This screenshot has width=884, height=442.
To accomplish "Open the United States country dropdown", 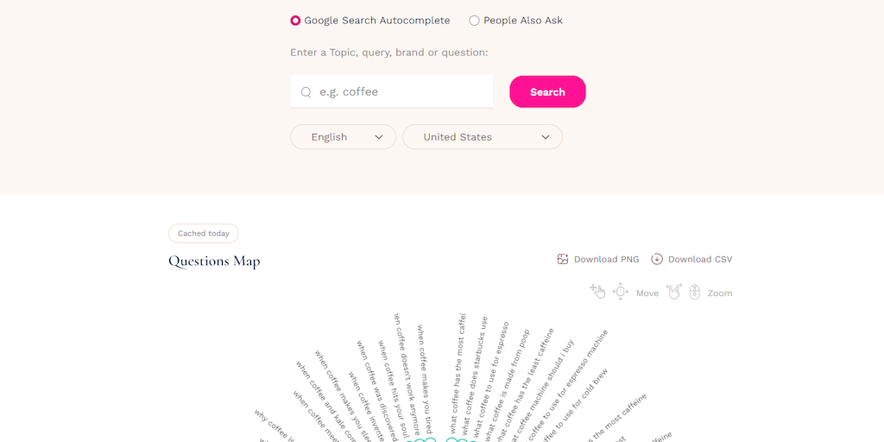I will click(483, 137).
